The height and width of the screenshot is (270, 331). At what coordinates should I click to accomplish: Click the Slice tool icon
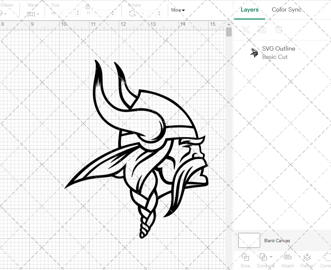point(245,257)
